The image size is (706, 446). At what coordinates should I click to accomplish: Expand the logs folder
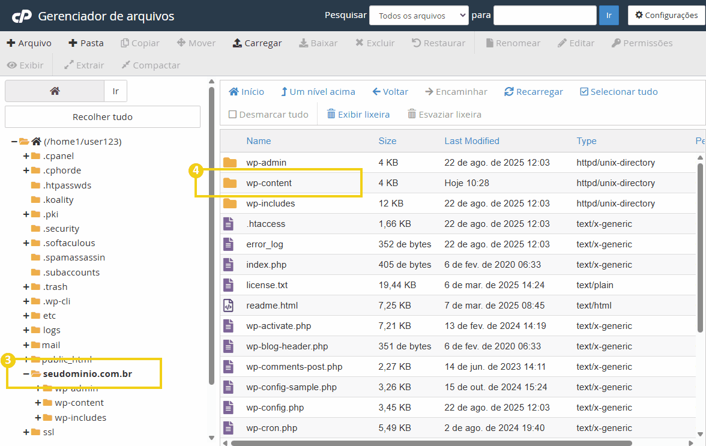[x=26, y=330]
